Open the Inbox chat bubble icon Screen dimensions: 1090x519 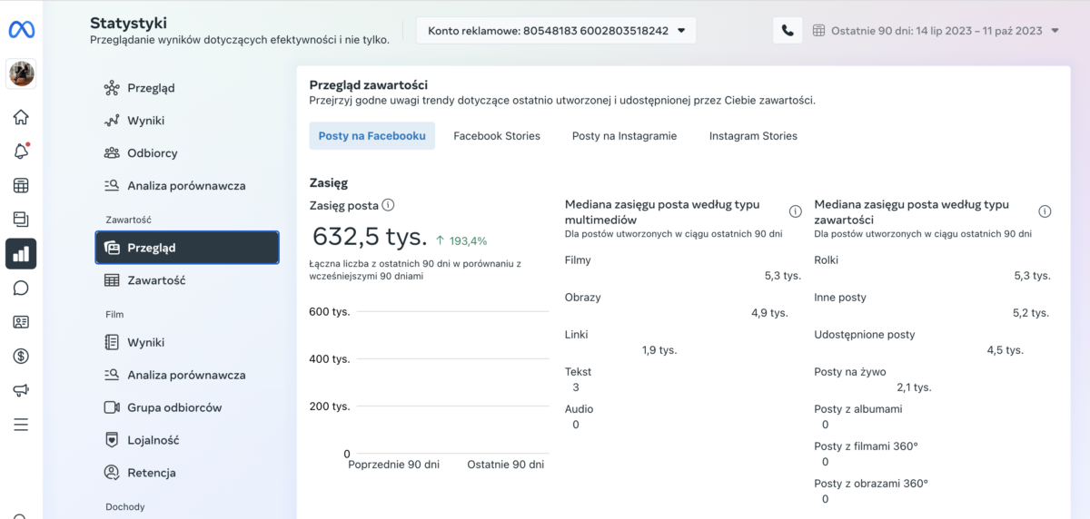tap(21, 289)
